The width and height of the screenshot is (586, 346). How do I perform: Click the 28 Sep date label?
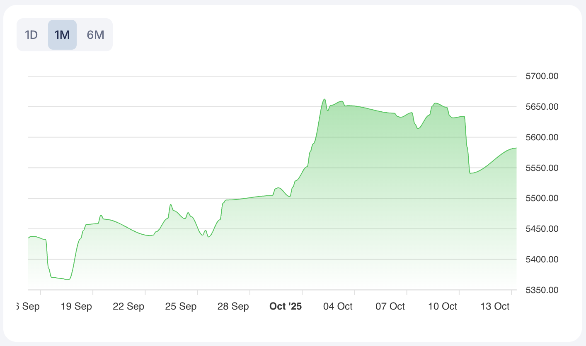[x=233, y=307]
